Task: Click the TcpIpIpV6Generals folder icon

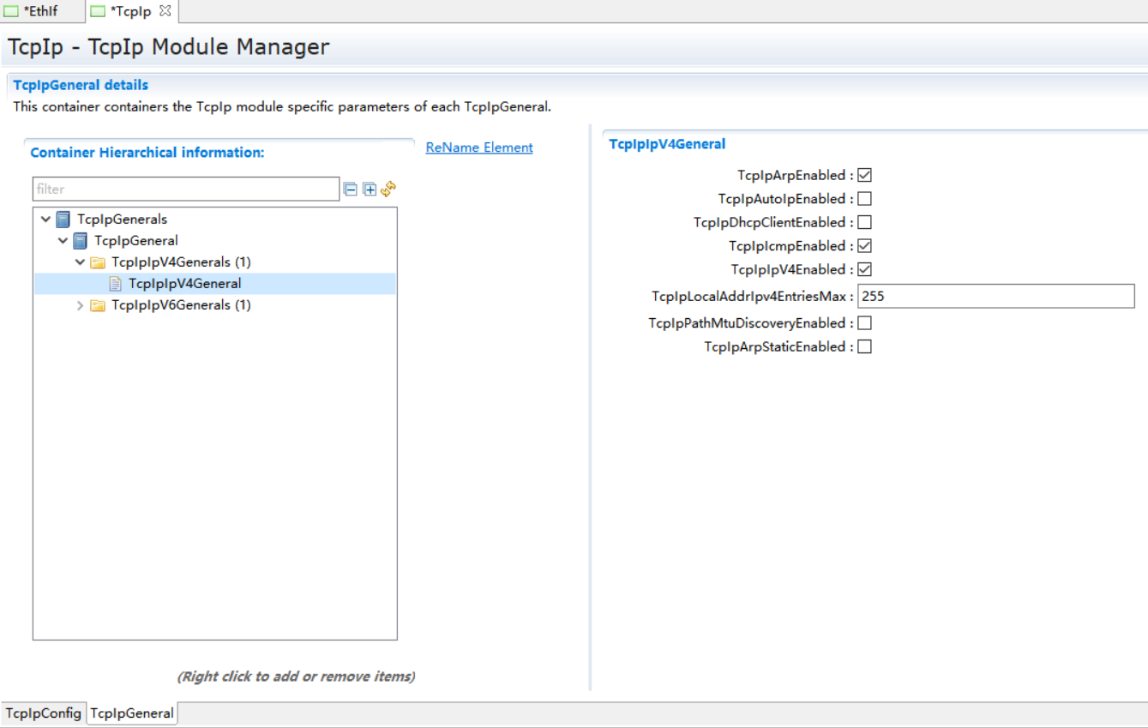Action: point(98,305)
